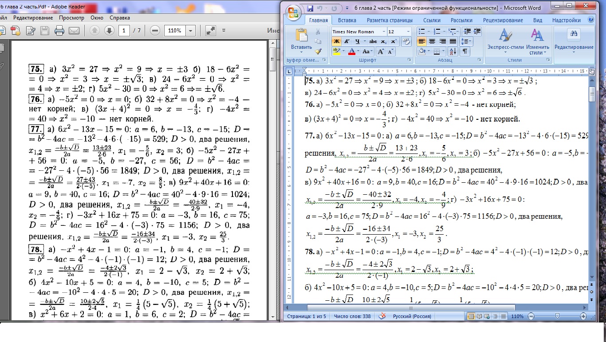Open Справка menu in Adobe Reader
Viewport: 606px width, 342px height.
coord(120,18)
